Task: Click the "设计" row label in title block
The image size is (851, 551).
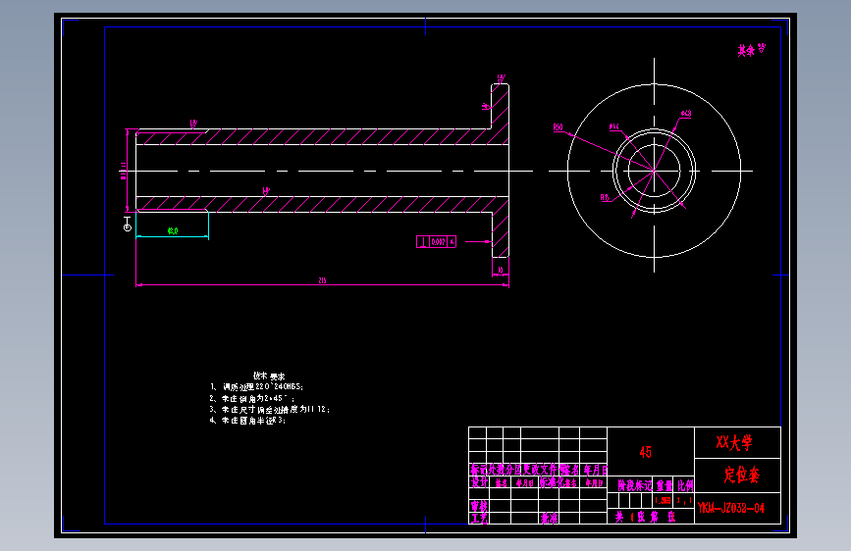Action: (x=479, y=482)
